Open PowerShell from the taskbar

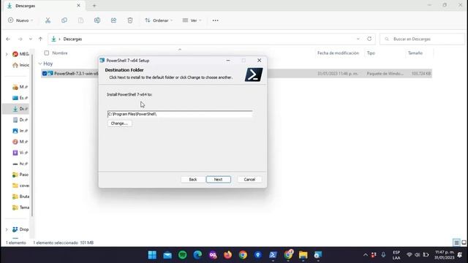(273, 255)
